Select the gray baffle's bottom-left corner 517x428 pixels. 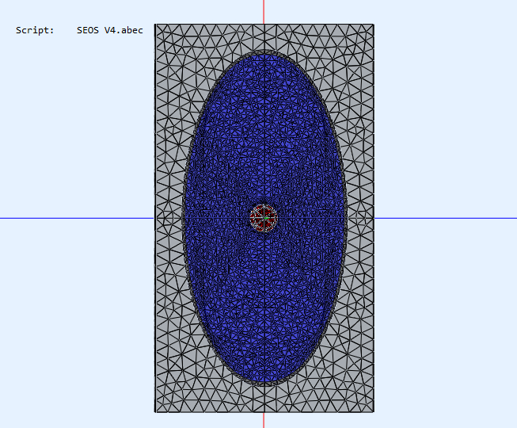(x=156, y=410)
